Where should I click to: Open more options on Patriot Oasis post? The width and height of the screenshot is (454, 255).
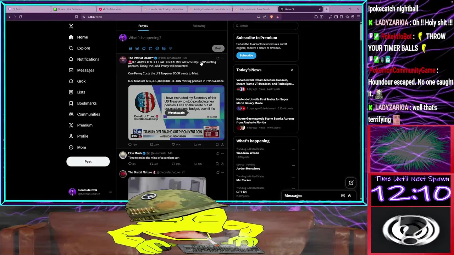(223, 58)
